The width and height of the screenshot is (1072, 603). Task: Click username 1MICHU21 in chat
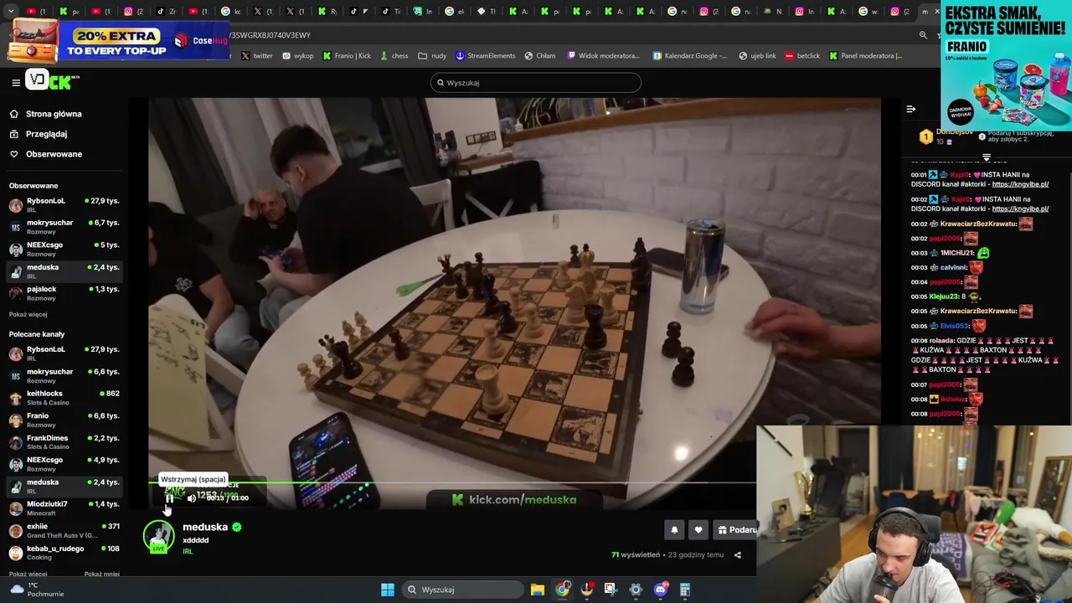point(956,253)
